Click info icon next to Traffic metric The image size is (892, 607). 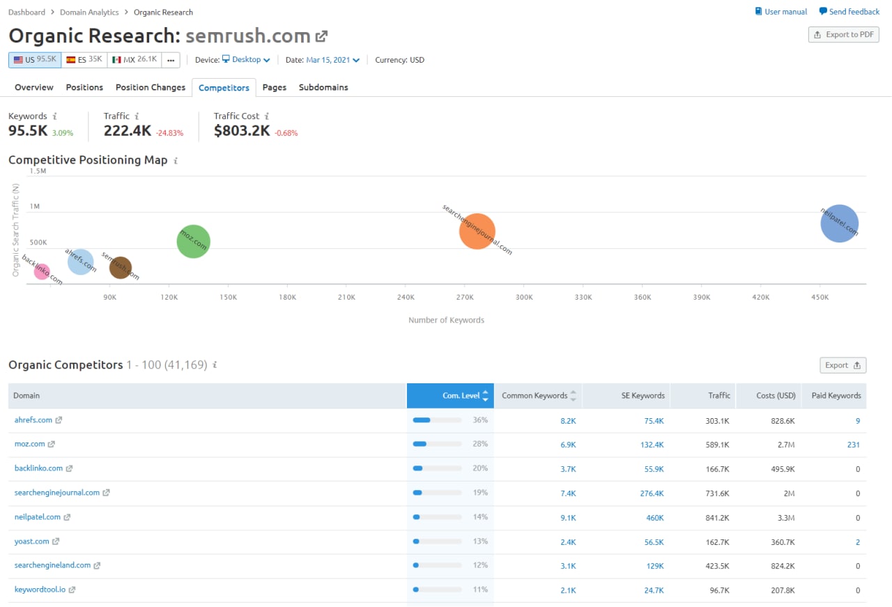(137, 116)
